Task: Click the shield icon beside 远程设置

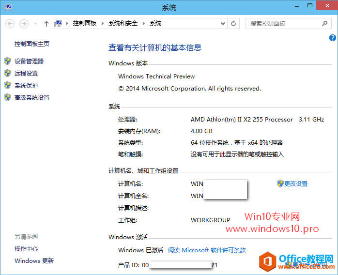Action: (x=7, y=73)
